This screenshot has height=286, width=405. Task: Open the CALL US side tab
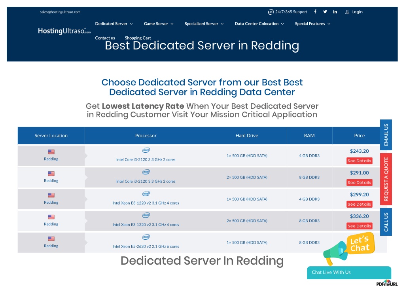(386, 222)
